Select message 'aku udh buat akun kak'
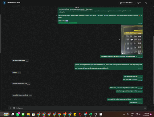This screenshot has height=117, width=154. (20, 61)
